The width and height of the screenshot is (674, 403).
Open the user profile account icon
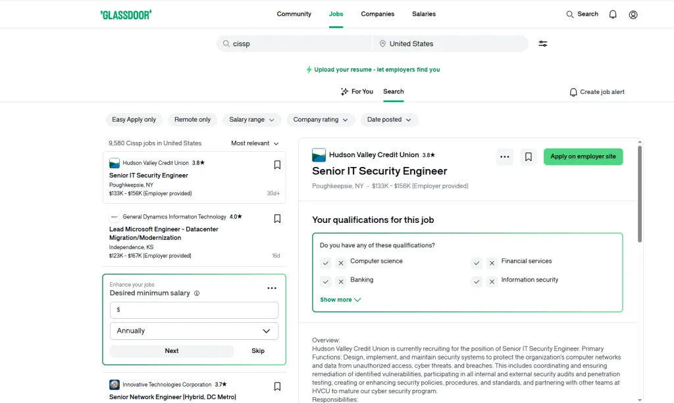tap(633, 14)
